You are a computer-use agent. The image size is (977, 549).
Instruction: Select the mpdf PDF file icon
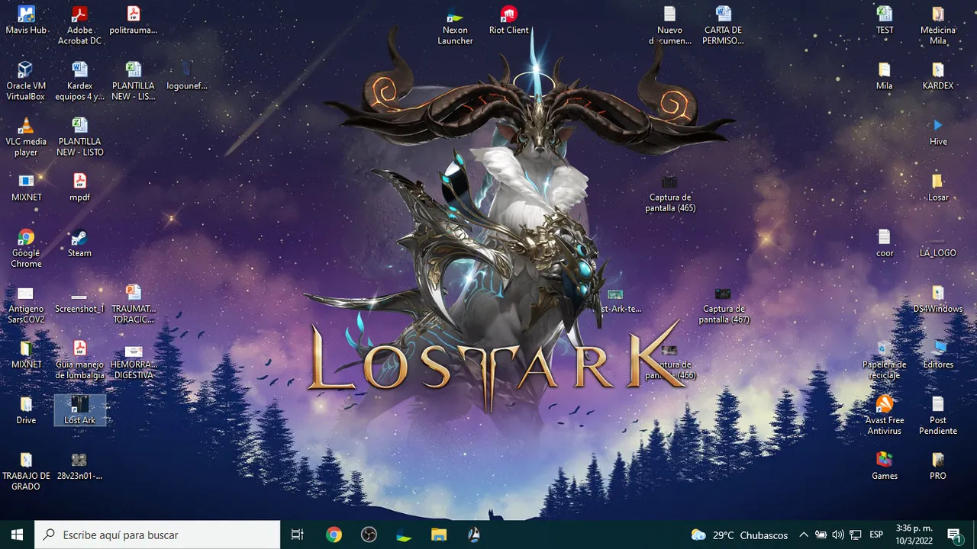pos(79,187)
